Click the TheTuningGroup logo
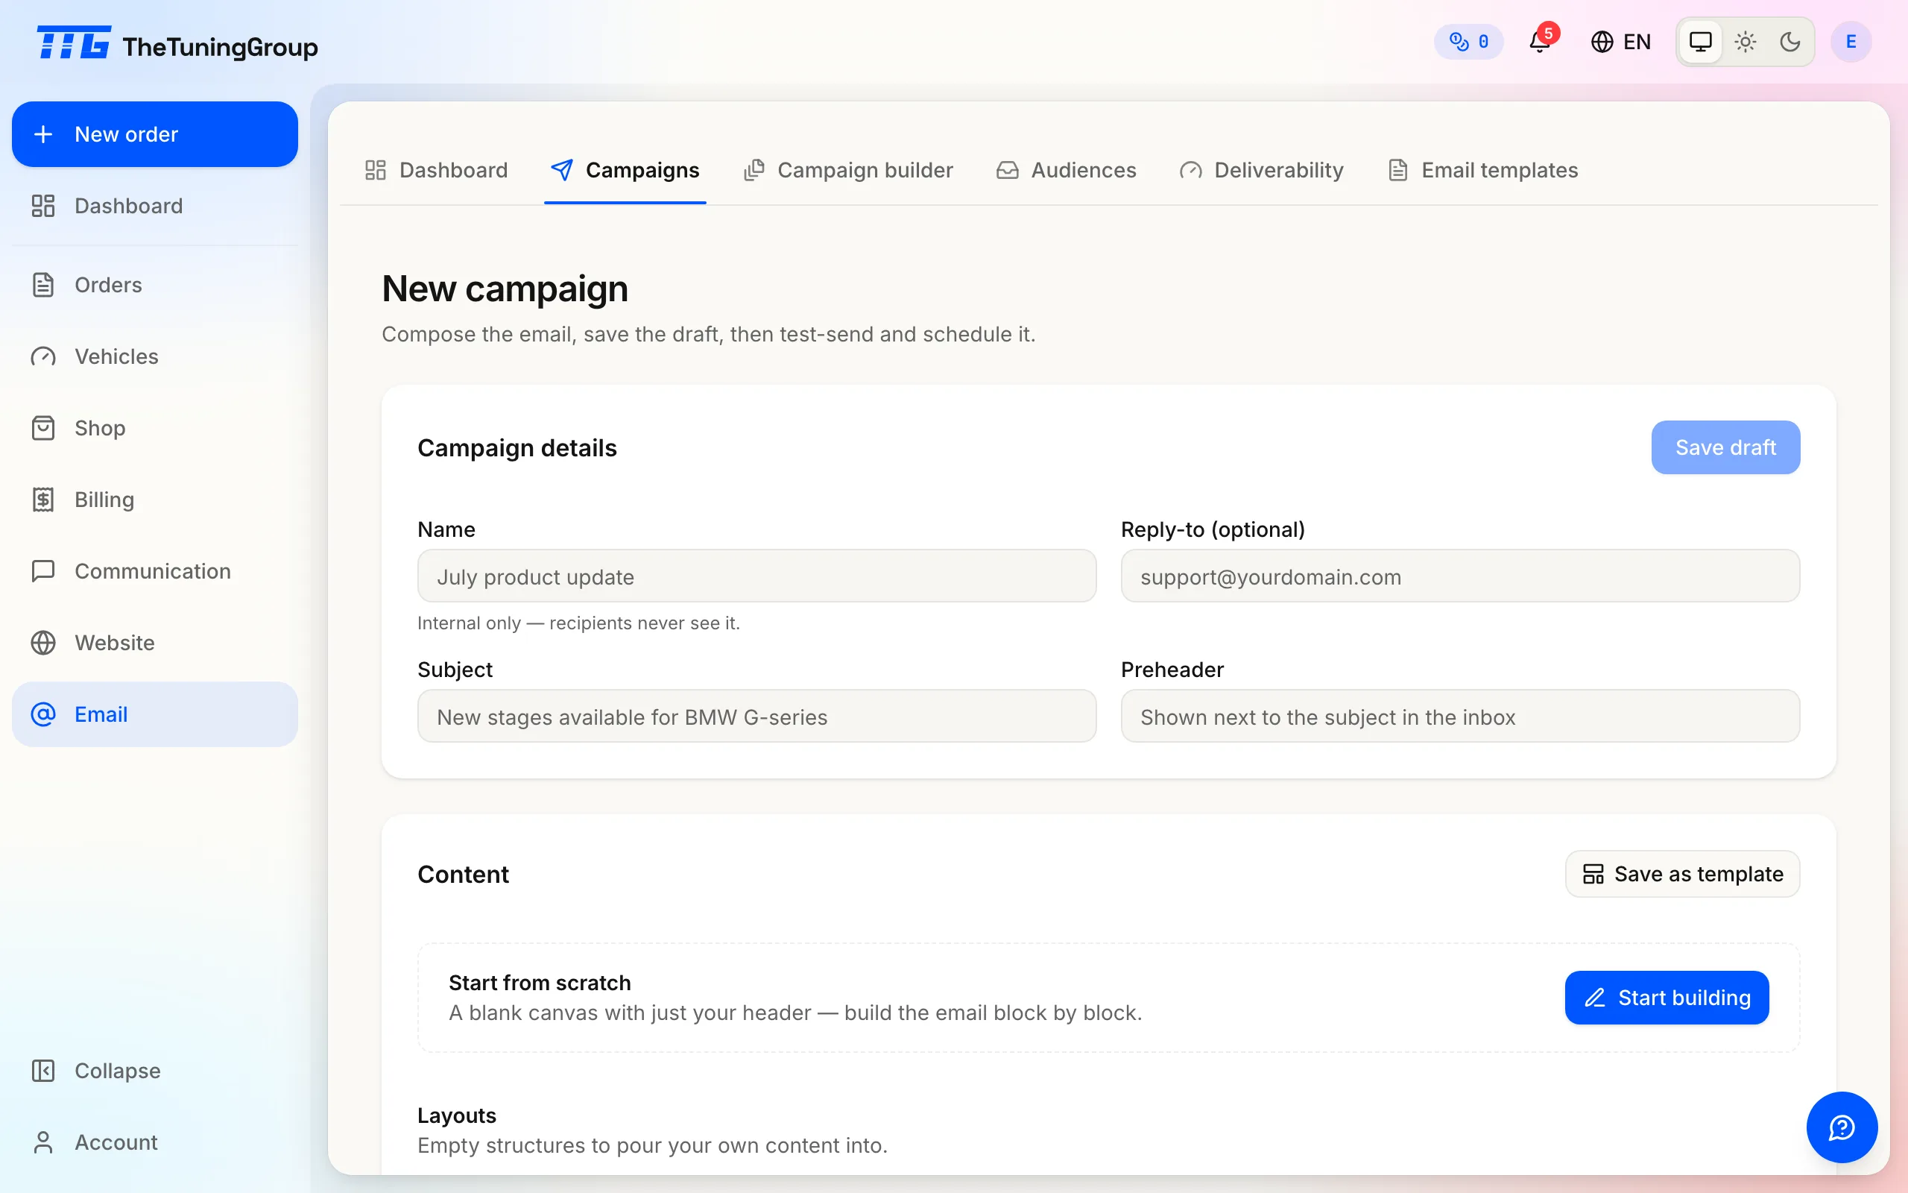1908x1193 pixels. point(177,44)
